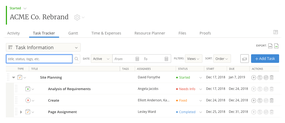
Task: Focus the task search input field
Action: tap(39, 59)
